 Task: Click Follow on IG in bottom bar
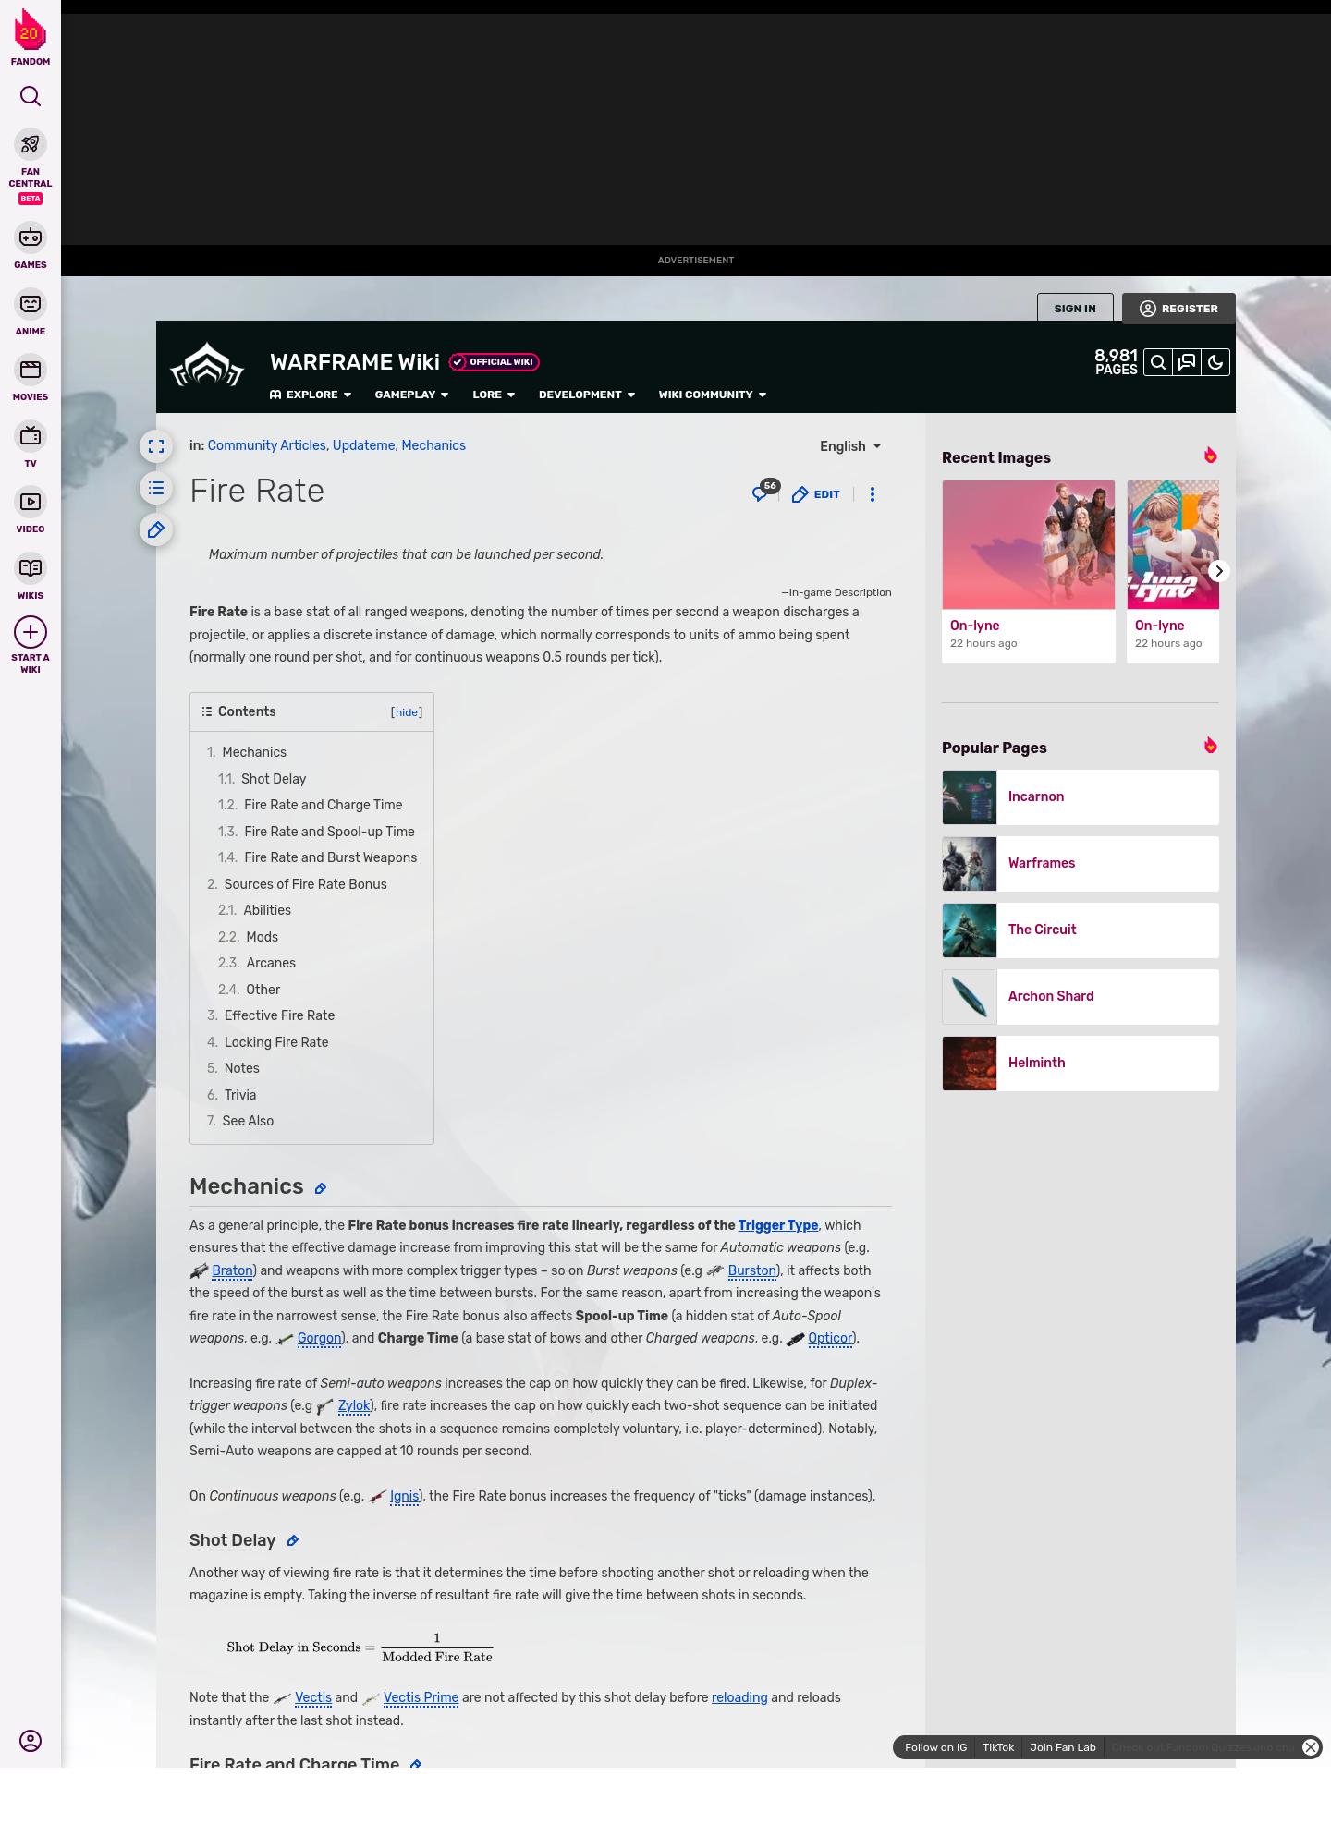click(x=935, y=1747)
